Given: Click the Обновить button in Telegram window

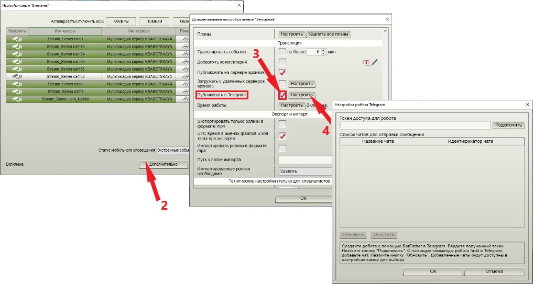Looking at the screenshot, I should tap(353, 234).
